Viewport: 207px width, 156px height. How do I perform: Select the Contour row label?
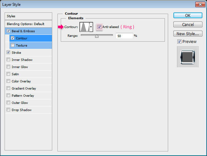tap(22, 38)
